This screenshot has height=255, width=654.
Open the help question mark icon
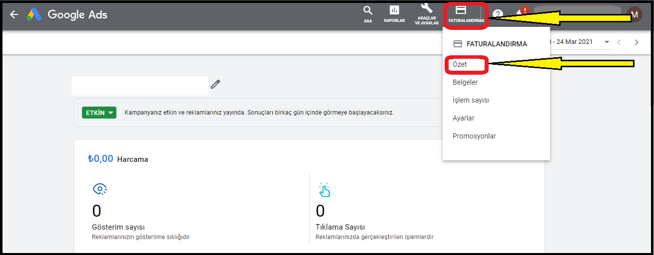[498, 14]
